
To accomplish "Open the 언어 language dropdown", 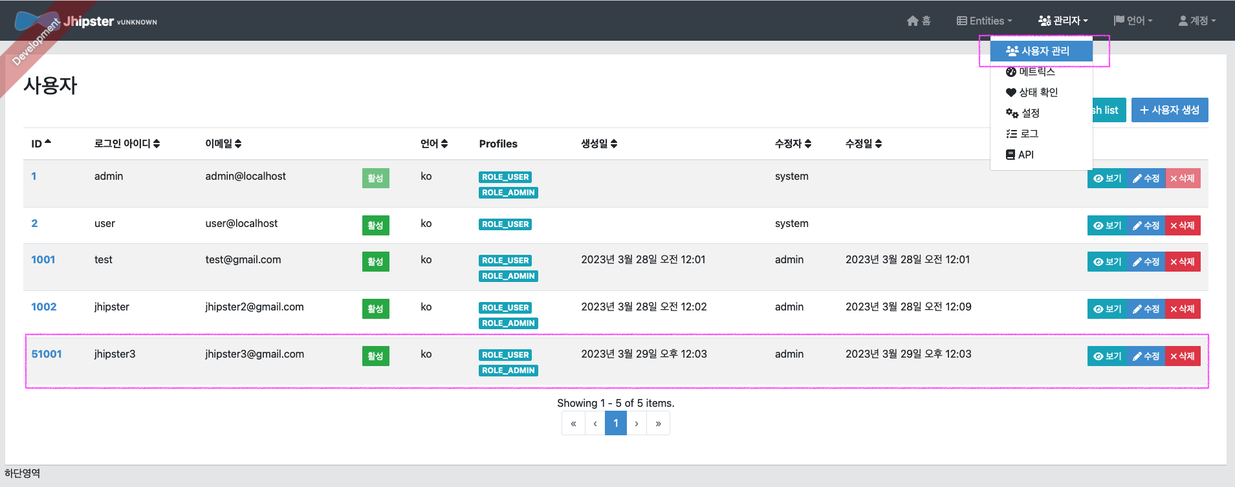I will 1133,21.
